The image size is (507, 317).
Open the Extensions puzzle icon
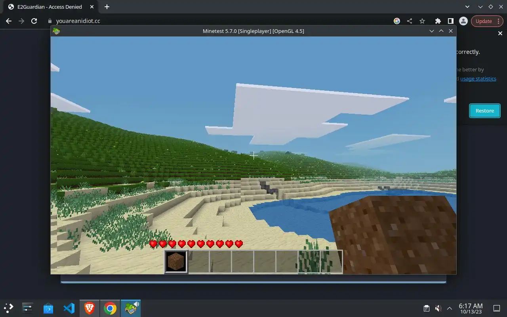(438, 21)
